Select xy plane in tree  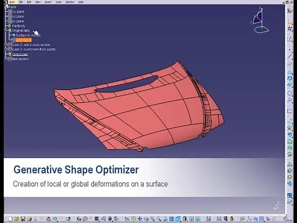pos(18,12)
